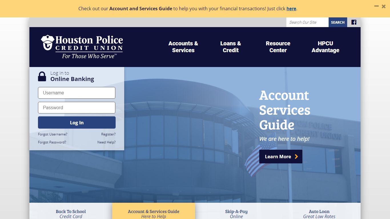
Task: Follow the 'here' link in banner
Action: (291, 9)
